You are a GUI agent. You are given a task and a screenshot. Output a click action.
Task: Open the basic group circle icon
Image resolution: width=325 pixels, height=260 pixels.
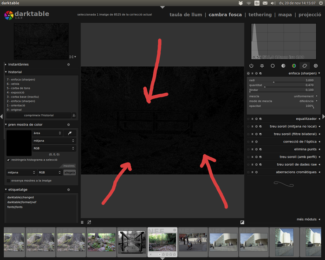pos(273,66)
